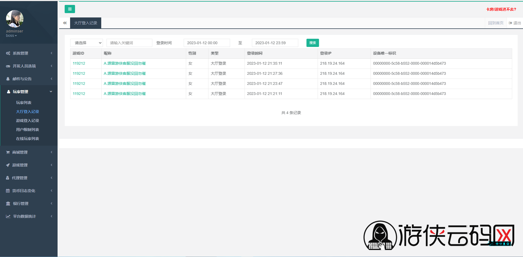
Task: Click the nickname link in the 21:23:47 row
Action: coord(125,83)
